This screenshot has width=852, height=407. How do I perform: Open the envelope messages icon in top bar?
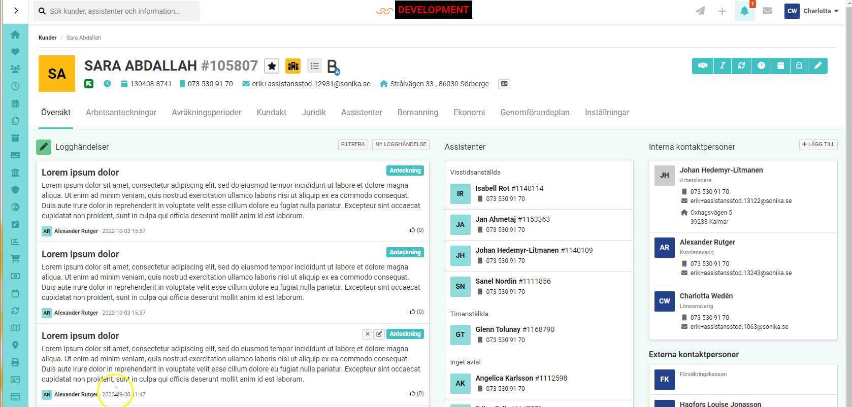767,11
